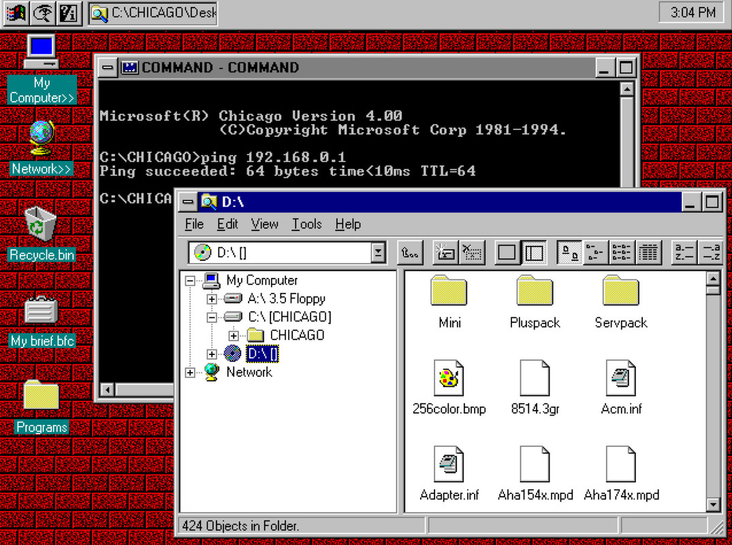
Task: Open the D:\ window system menu
Action: click(x=187, y=202)
